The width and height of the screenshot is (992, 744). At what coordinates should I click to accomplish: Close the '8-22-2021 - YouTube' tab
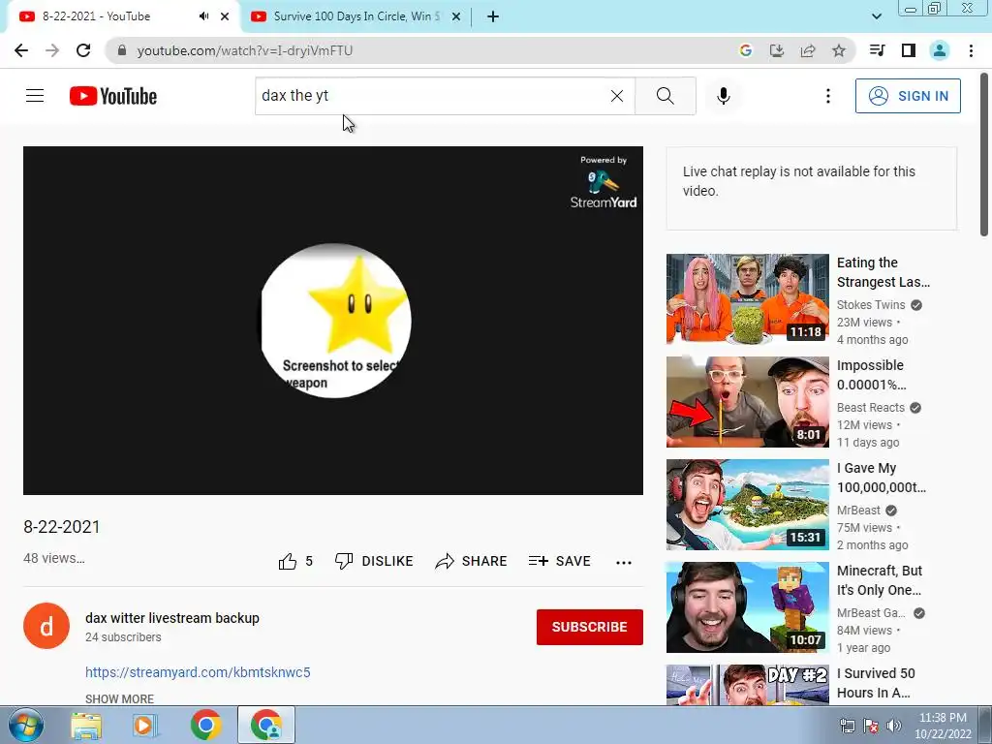[225, 16]
